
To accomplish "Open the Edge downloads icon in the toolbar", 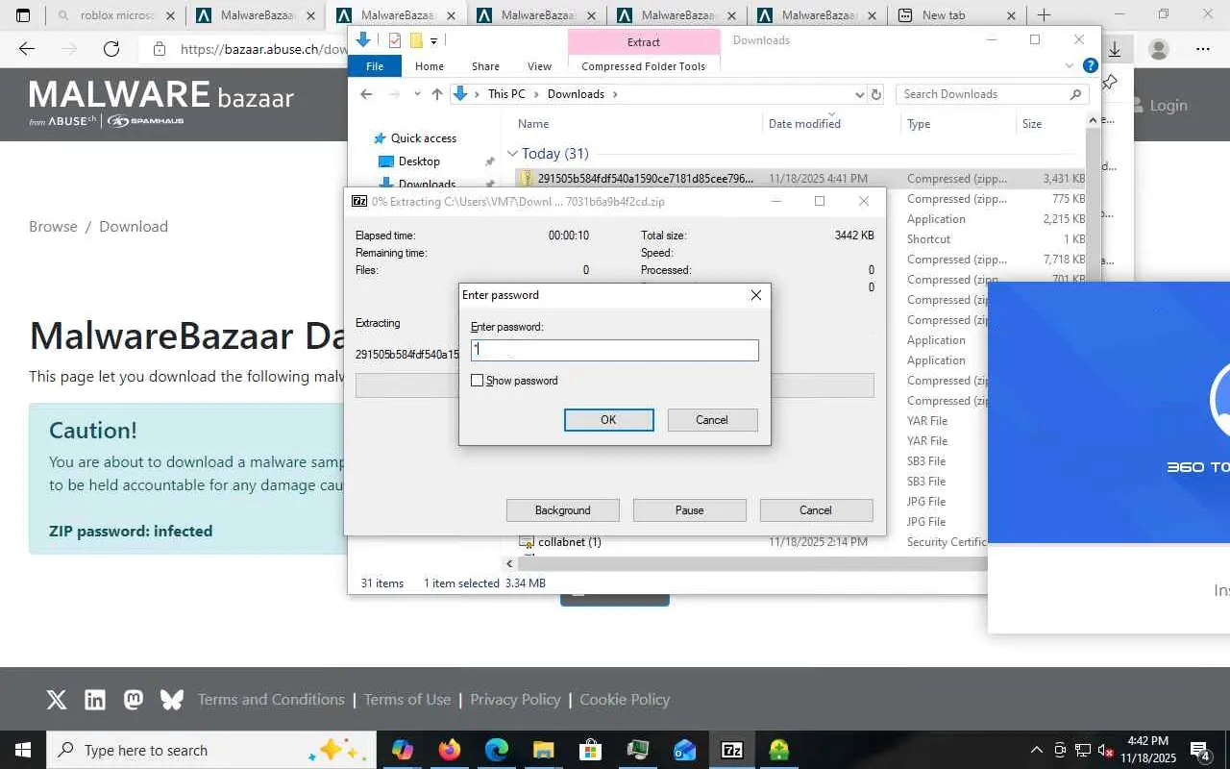I will pyautogui.click(x=1115, y=49).
